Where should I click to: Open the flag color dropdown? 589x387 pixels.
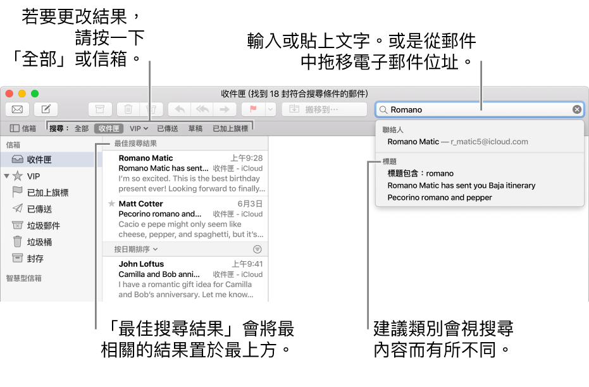click(270, 109)
